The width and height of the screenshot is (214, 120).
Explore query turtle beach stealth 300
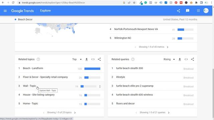click(129, 68)
